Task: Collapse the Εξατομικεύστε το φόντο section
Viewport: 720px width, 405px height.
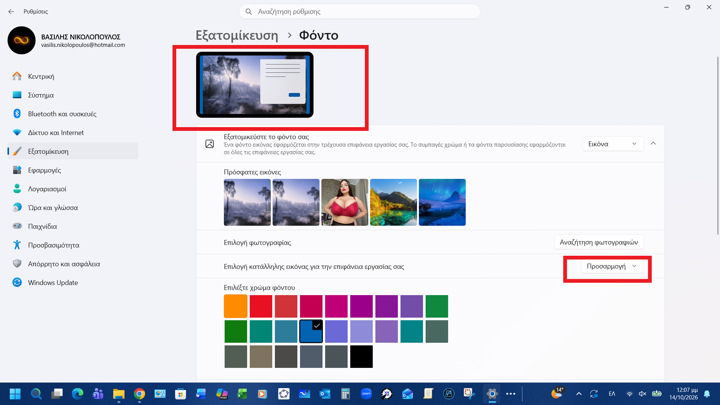Action: [x=653, y=143]
